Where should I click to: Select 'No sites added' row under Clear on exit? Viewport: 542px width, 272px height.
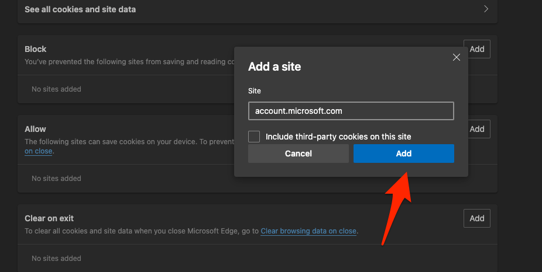56,259
